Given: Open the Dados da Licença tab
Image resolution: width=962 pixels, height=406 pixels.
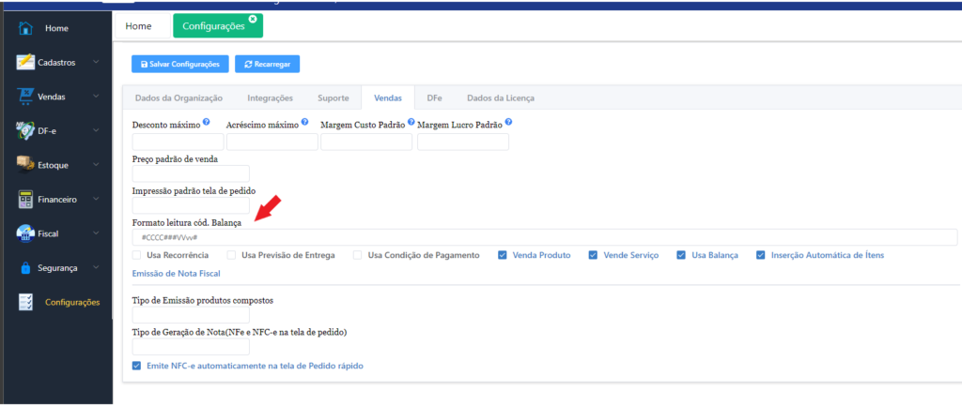Looking at the screenshot, I should 501,98.
